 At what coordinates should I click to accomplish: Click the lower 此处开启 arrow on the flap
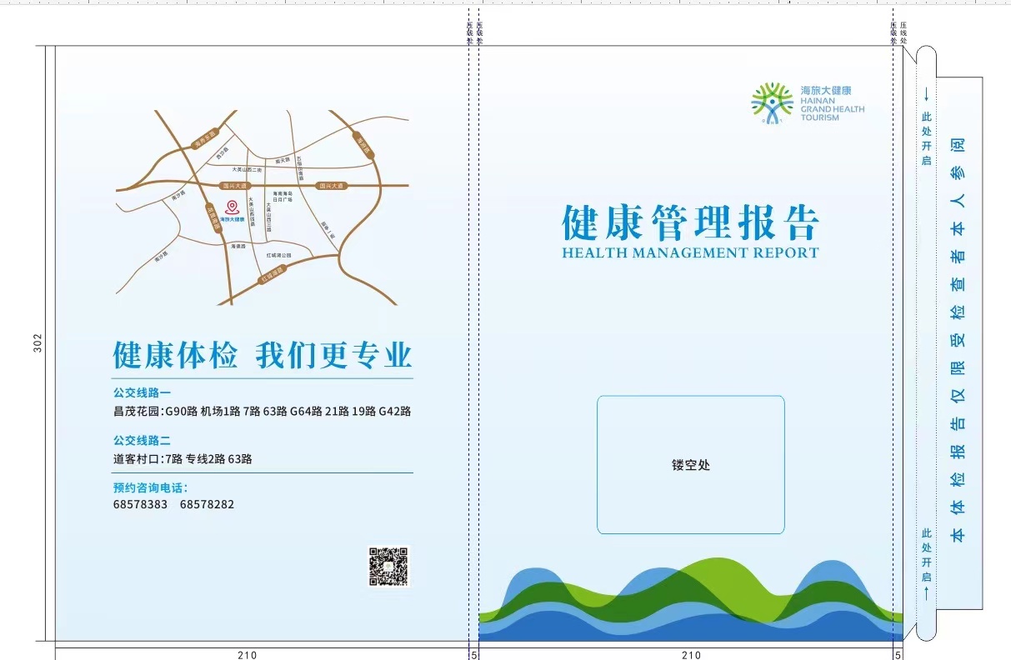925,593
